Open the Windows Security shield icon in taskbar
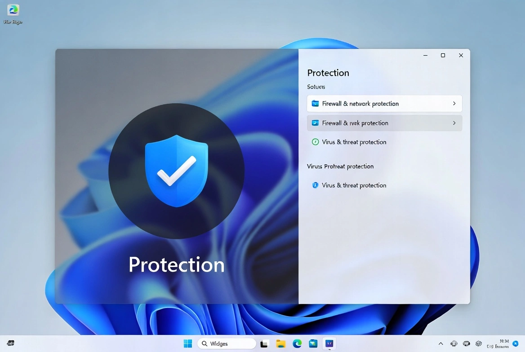 [330, 343]
